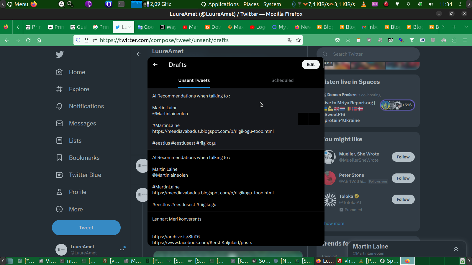This screenshot has width=472, height=265.
Task: Go back arrow beside LuureAmet header
Action: coord(139,54)
